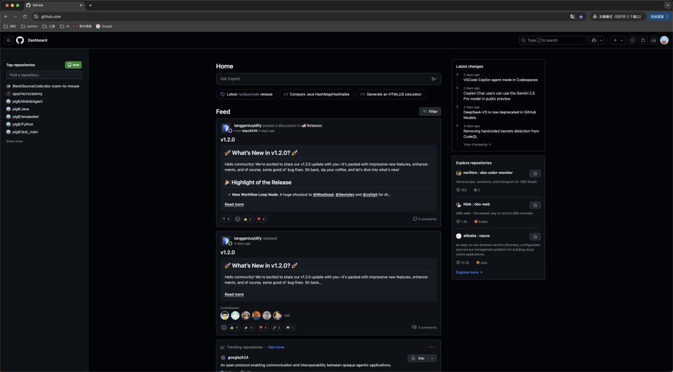Focus the Type / to search field
Image resolution: width=673 pixels, height=372 pixels.
(x=553, y=41)
